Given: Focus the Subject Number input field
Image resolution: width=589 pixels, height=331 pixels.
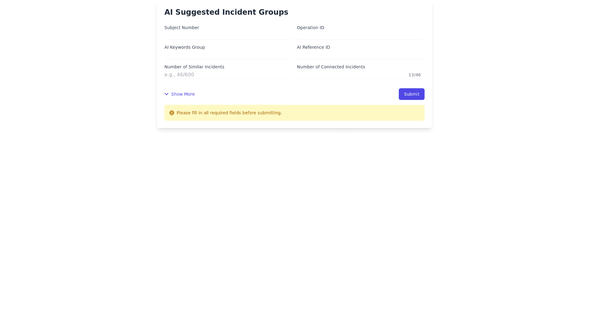Looking at the screenshot, I should [228, 36].
